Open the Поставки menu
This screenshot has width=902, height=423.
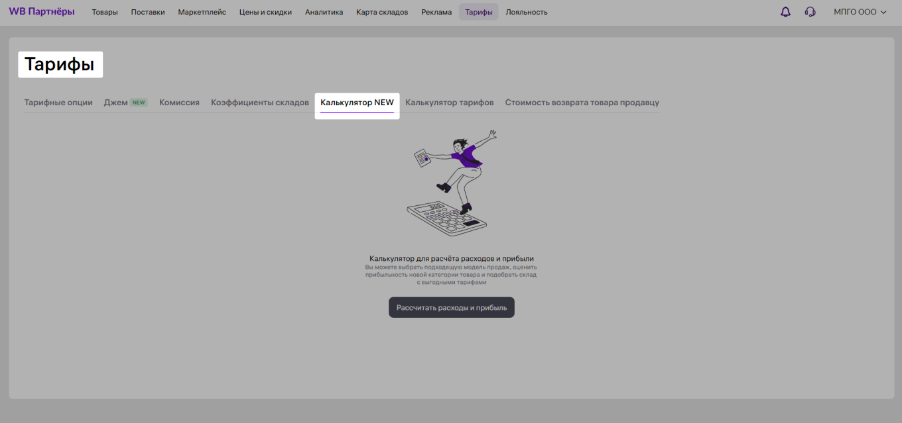[x=147, y=11]
